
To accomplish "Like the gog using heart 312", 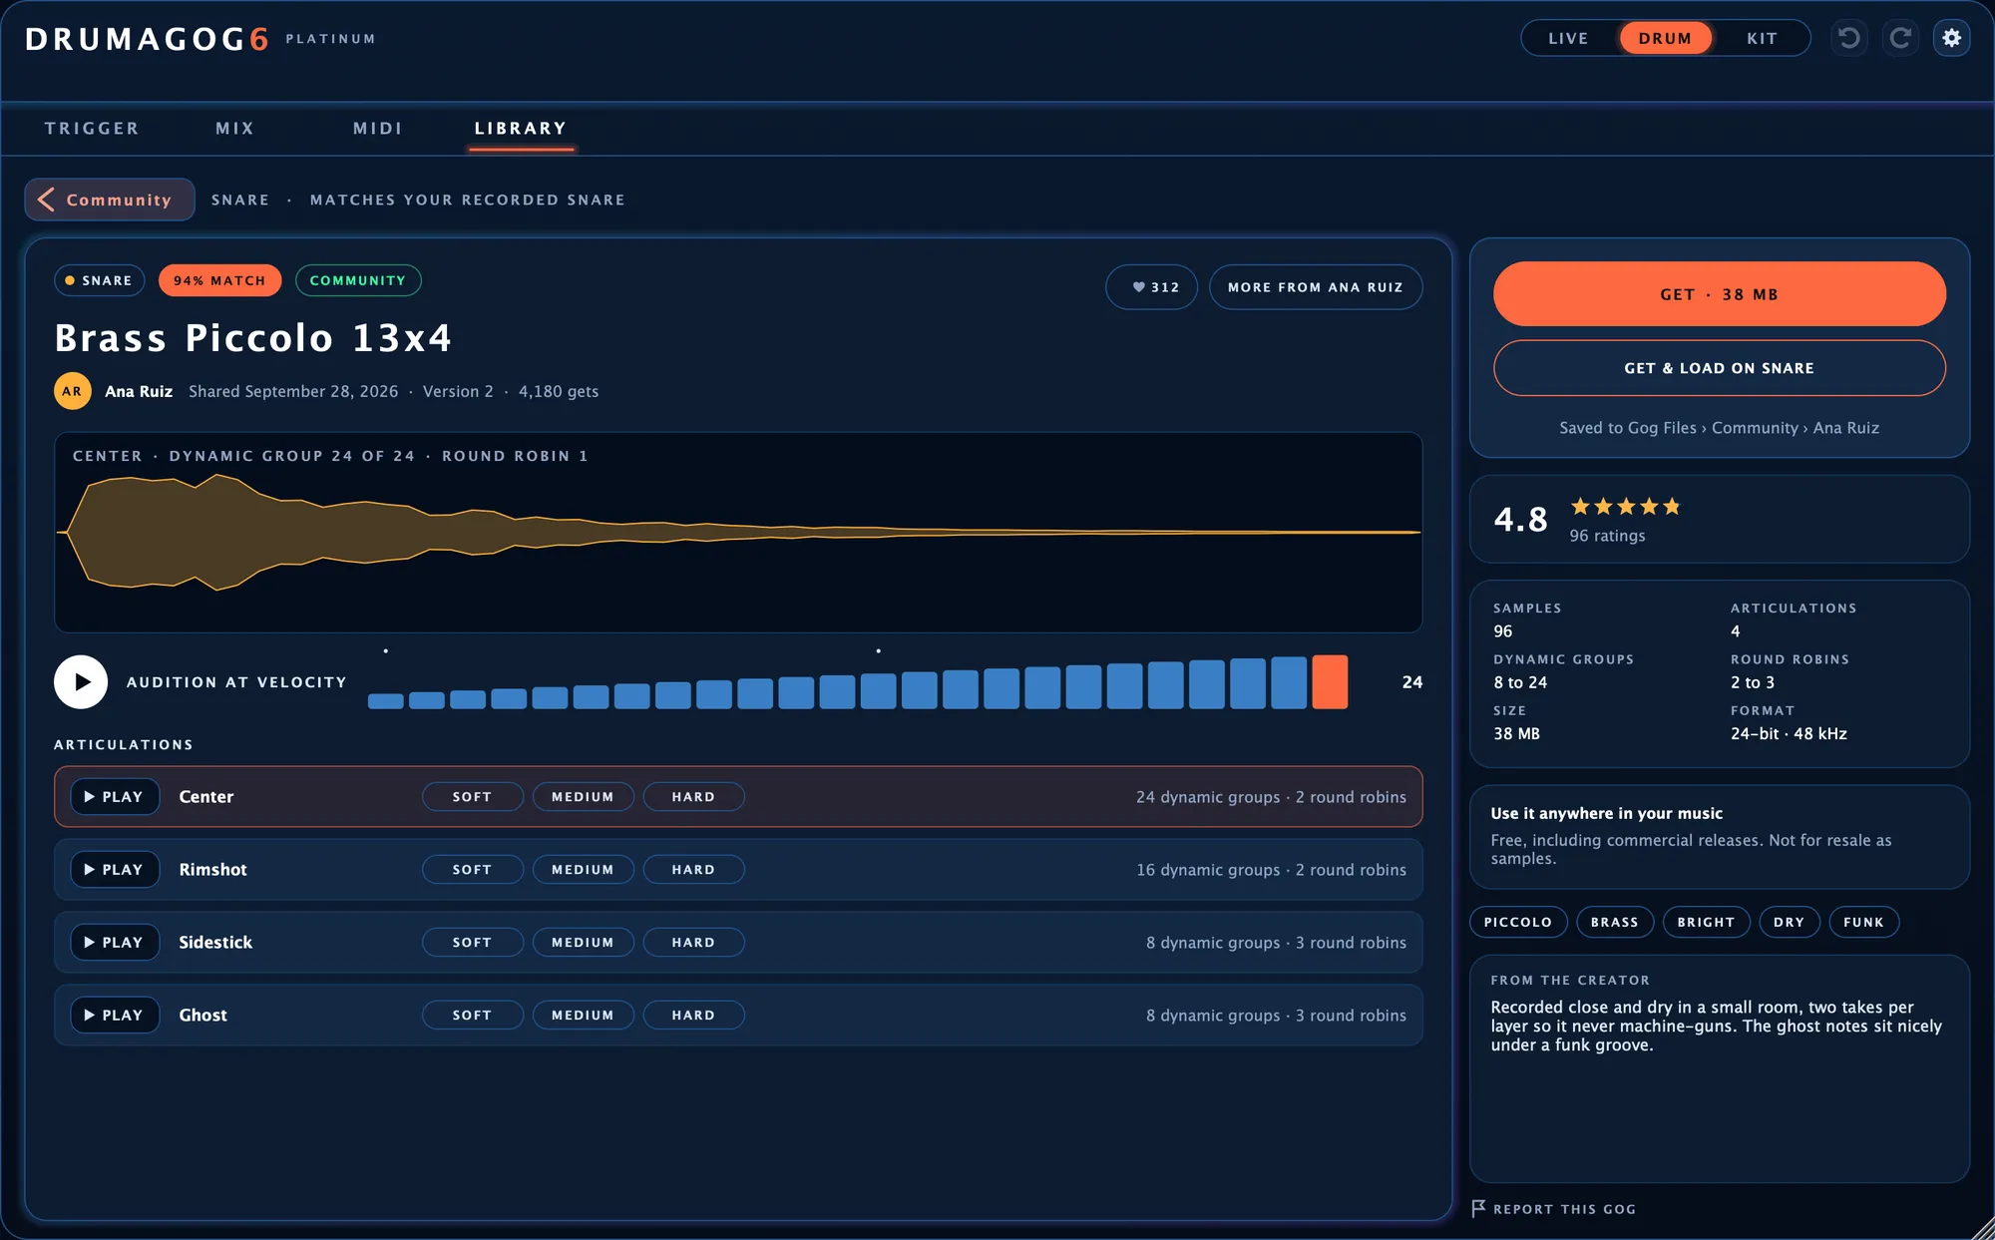I will click(1152, 287).
